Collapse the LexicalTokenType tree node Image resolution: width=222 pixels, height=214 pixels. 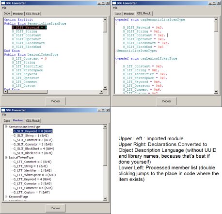coord(6,157)
